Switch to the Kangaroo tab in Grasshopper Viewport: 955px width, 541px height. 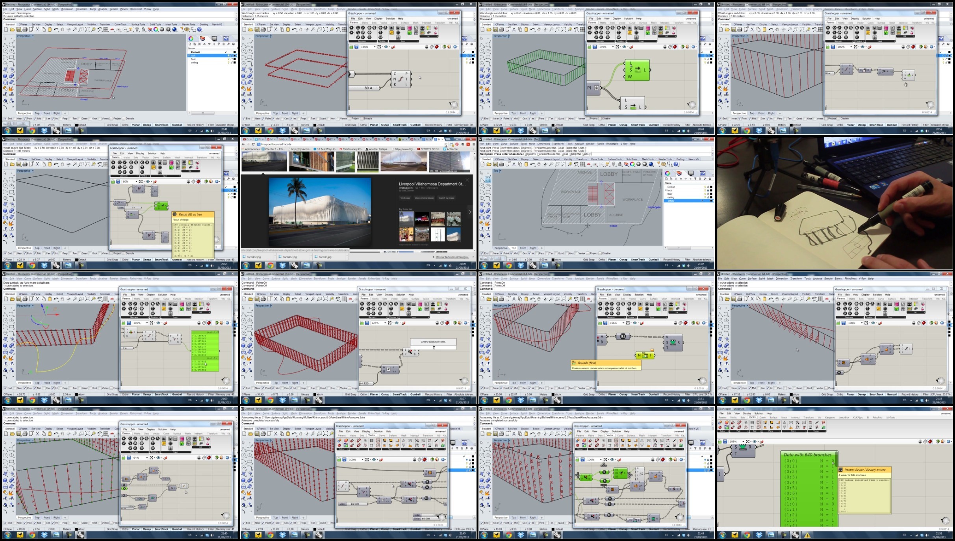click(830, 418)
